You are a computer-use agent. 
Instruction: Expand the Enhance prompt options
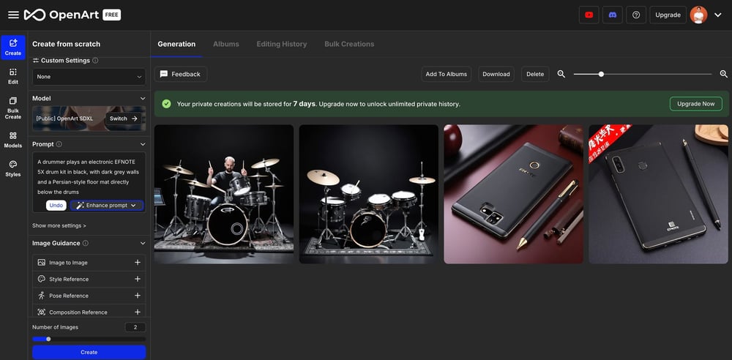point(133,206)
